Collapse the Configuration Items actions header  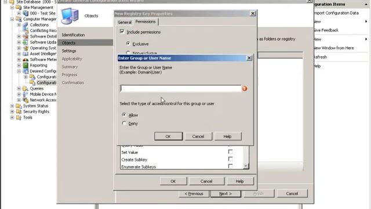[x=366, y=4]
